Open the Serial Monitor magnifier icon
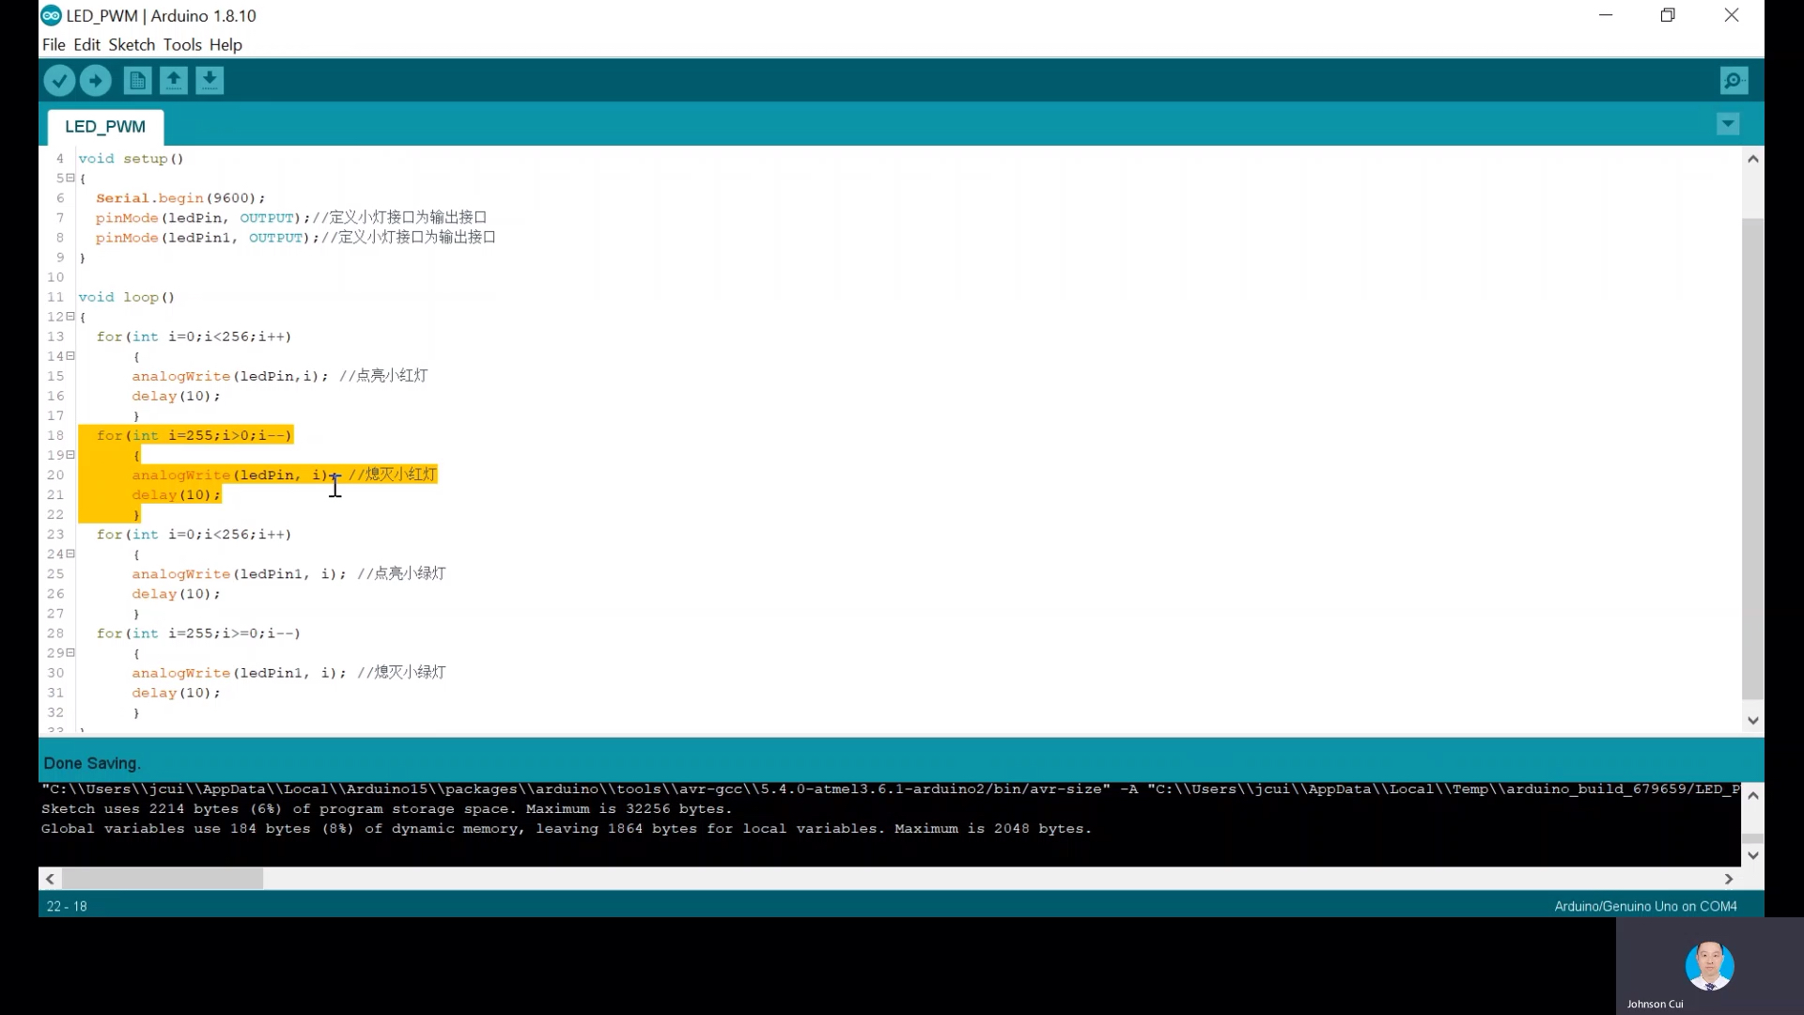 tap(1734, 81)
